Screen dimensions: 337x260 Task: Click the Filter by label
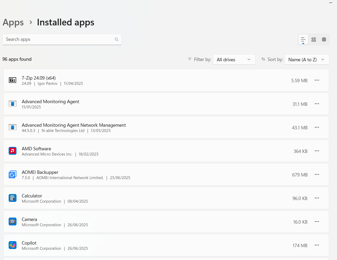(x=203, y=59)
